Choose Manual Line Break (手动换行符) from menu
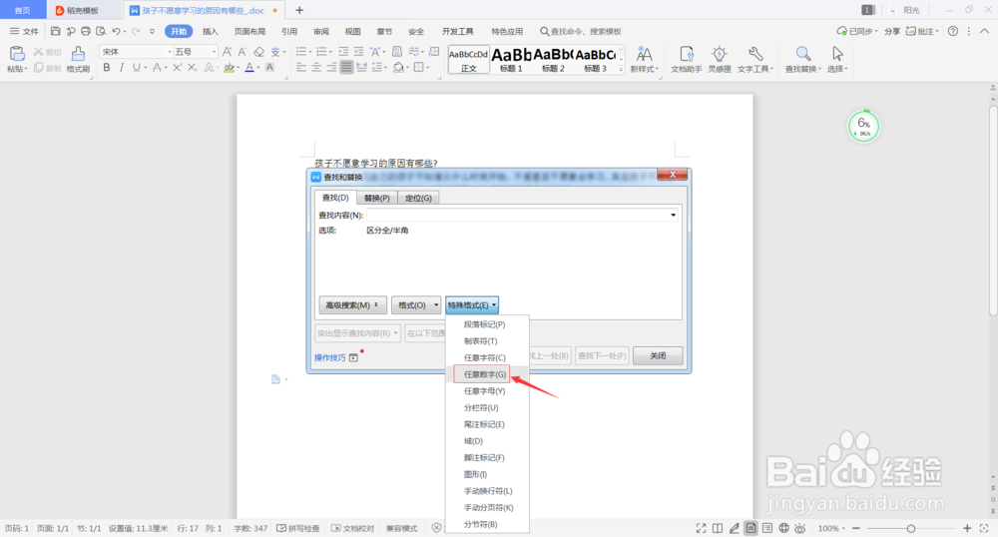This screenshot has height=537, width=998. point(487,490)
